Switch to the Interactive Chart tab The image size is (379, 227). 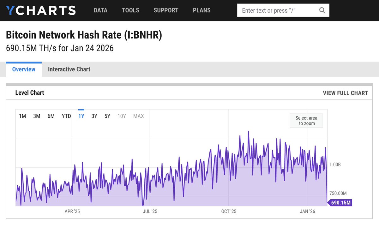point(69,69)
